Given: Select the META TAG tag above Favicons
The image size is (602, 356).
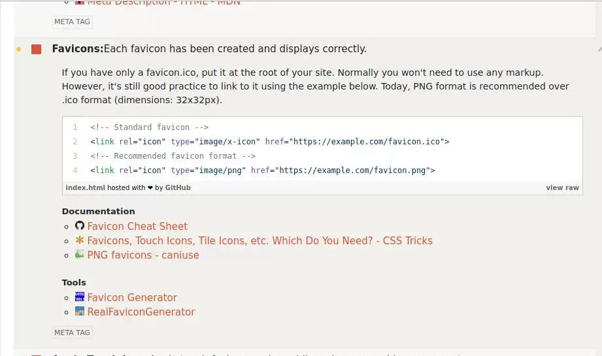Looking at the screenshot, I should click(72, 22).
